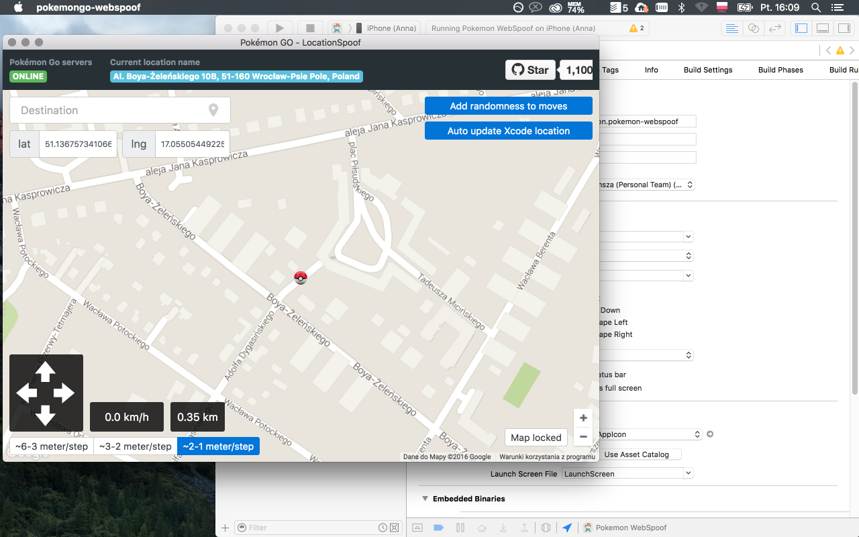Image resolution: width=859 pixels, height=537 pixels.
Task: Zoom out the map with the minus button
Action: click(583, 436)
